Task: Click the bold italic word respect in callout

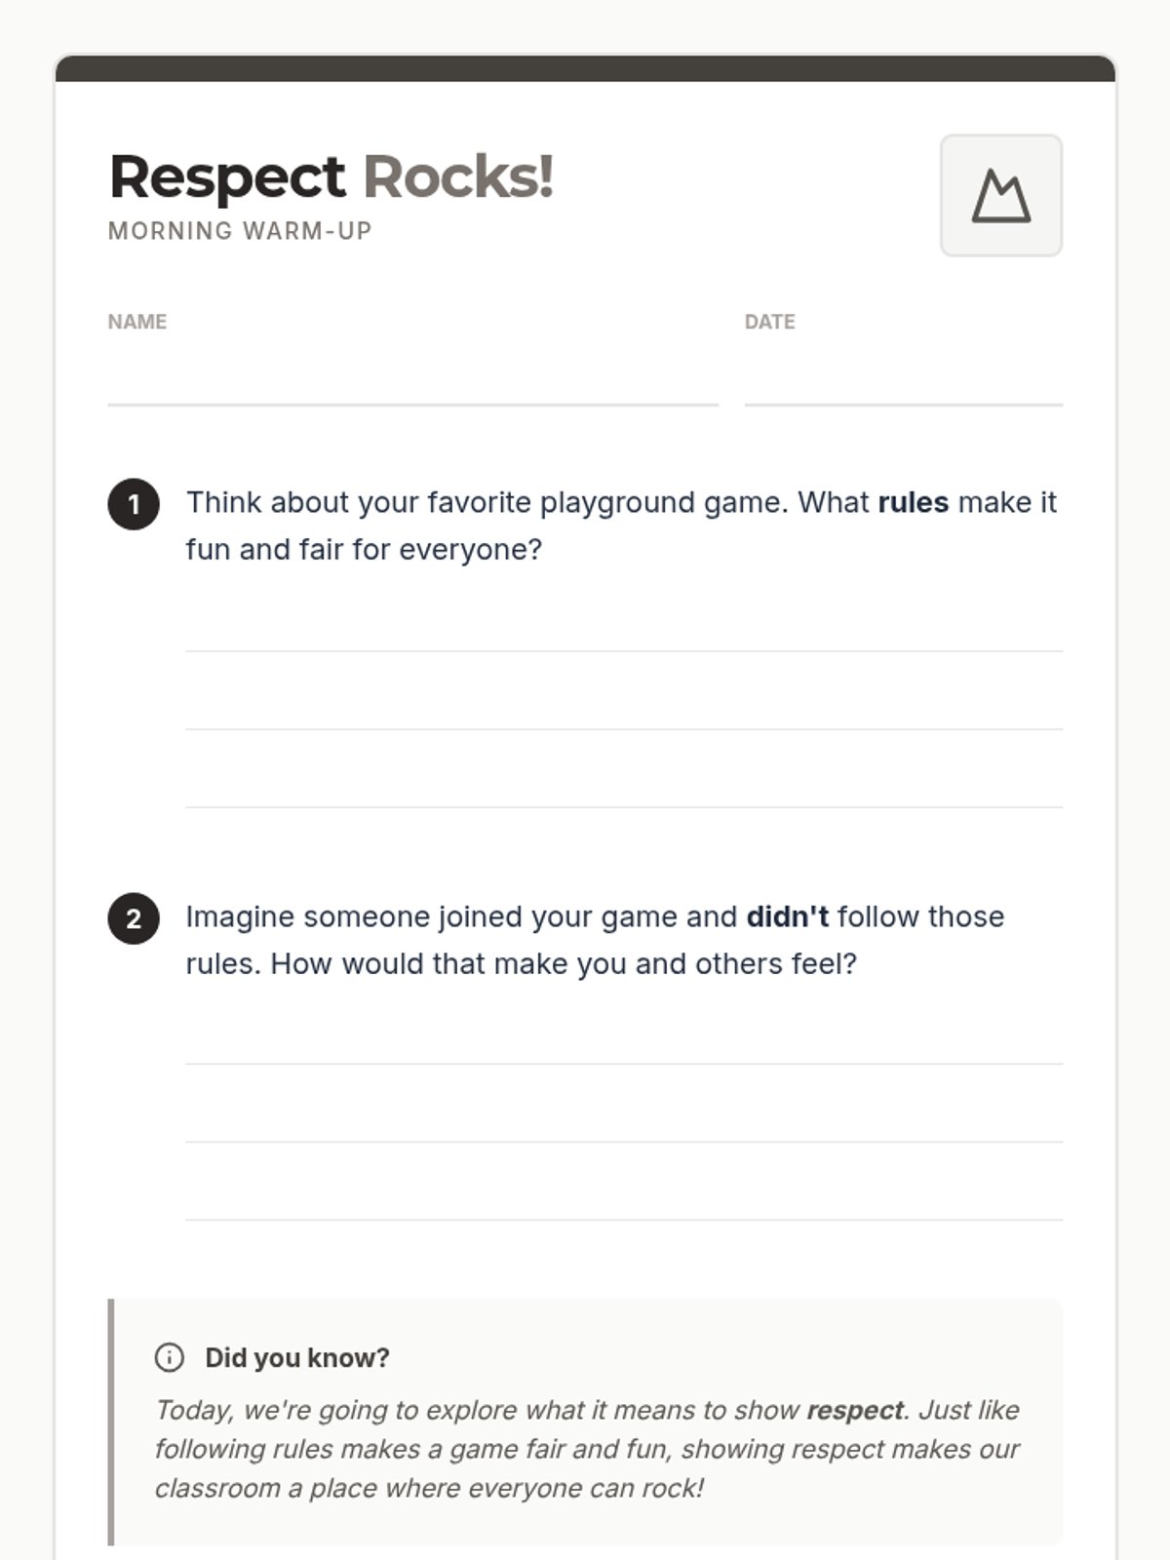Action: (855, 1410)
